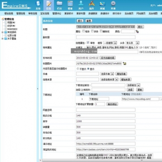
Task: Click the 设为当前时间 button
Action: 107,58
